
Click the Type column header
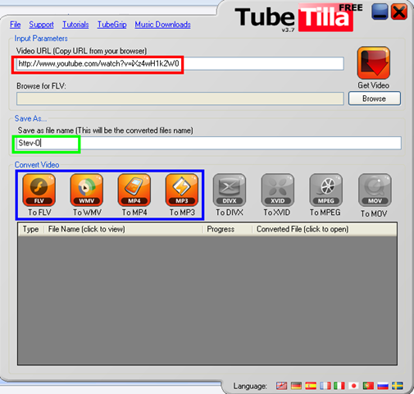30,229
